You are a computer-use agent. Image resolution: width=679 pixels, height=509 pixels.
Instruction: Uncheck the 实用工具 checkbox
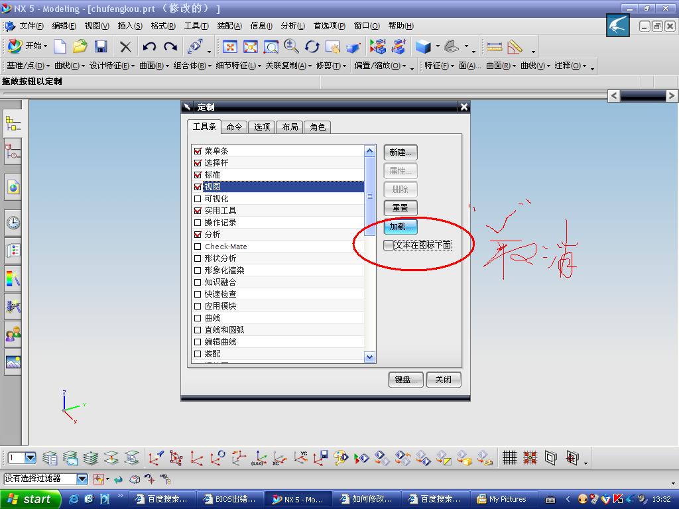[198, 211]
